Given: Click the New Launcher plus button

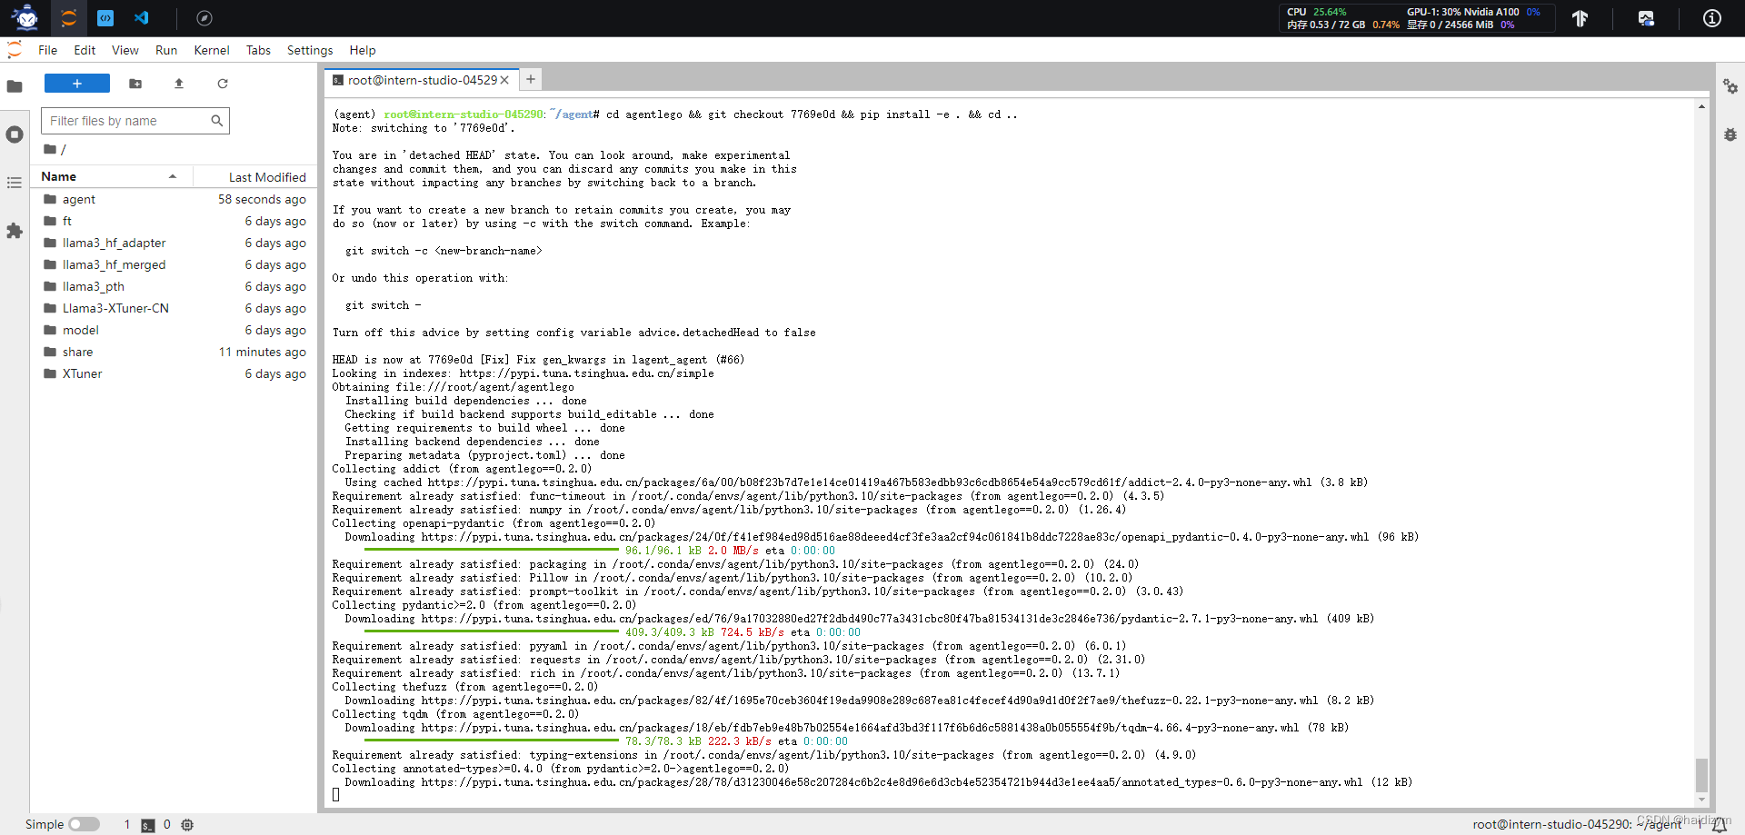Looking at the screenshot, I should pos(77,84).
